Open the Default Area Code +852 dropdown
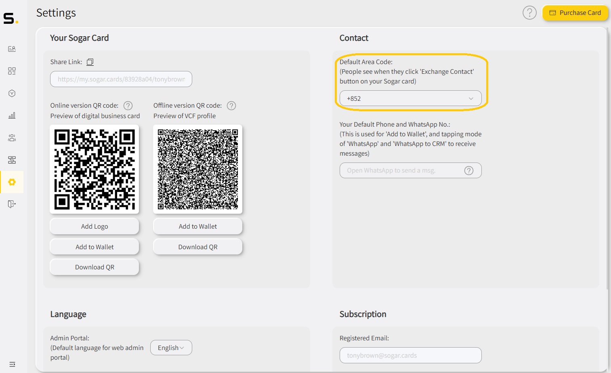This screenshot has height=373, width=611. click(x=410, y=98)
